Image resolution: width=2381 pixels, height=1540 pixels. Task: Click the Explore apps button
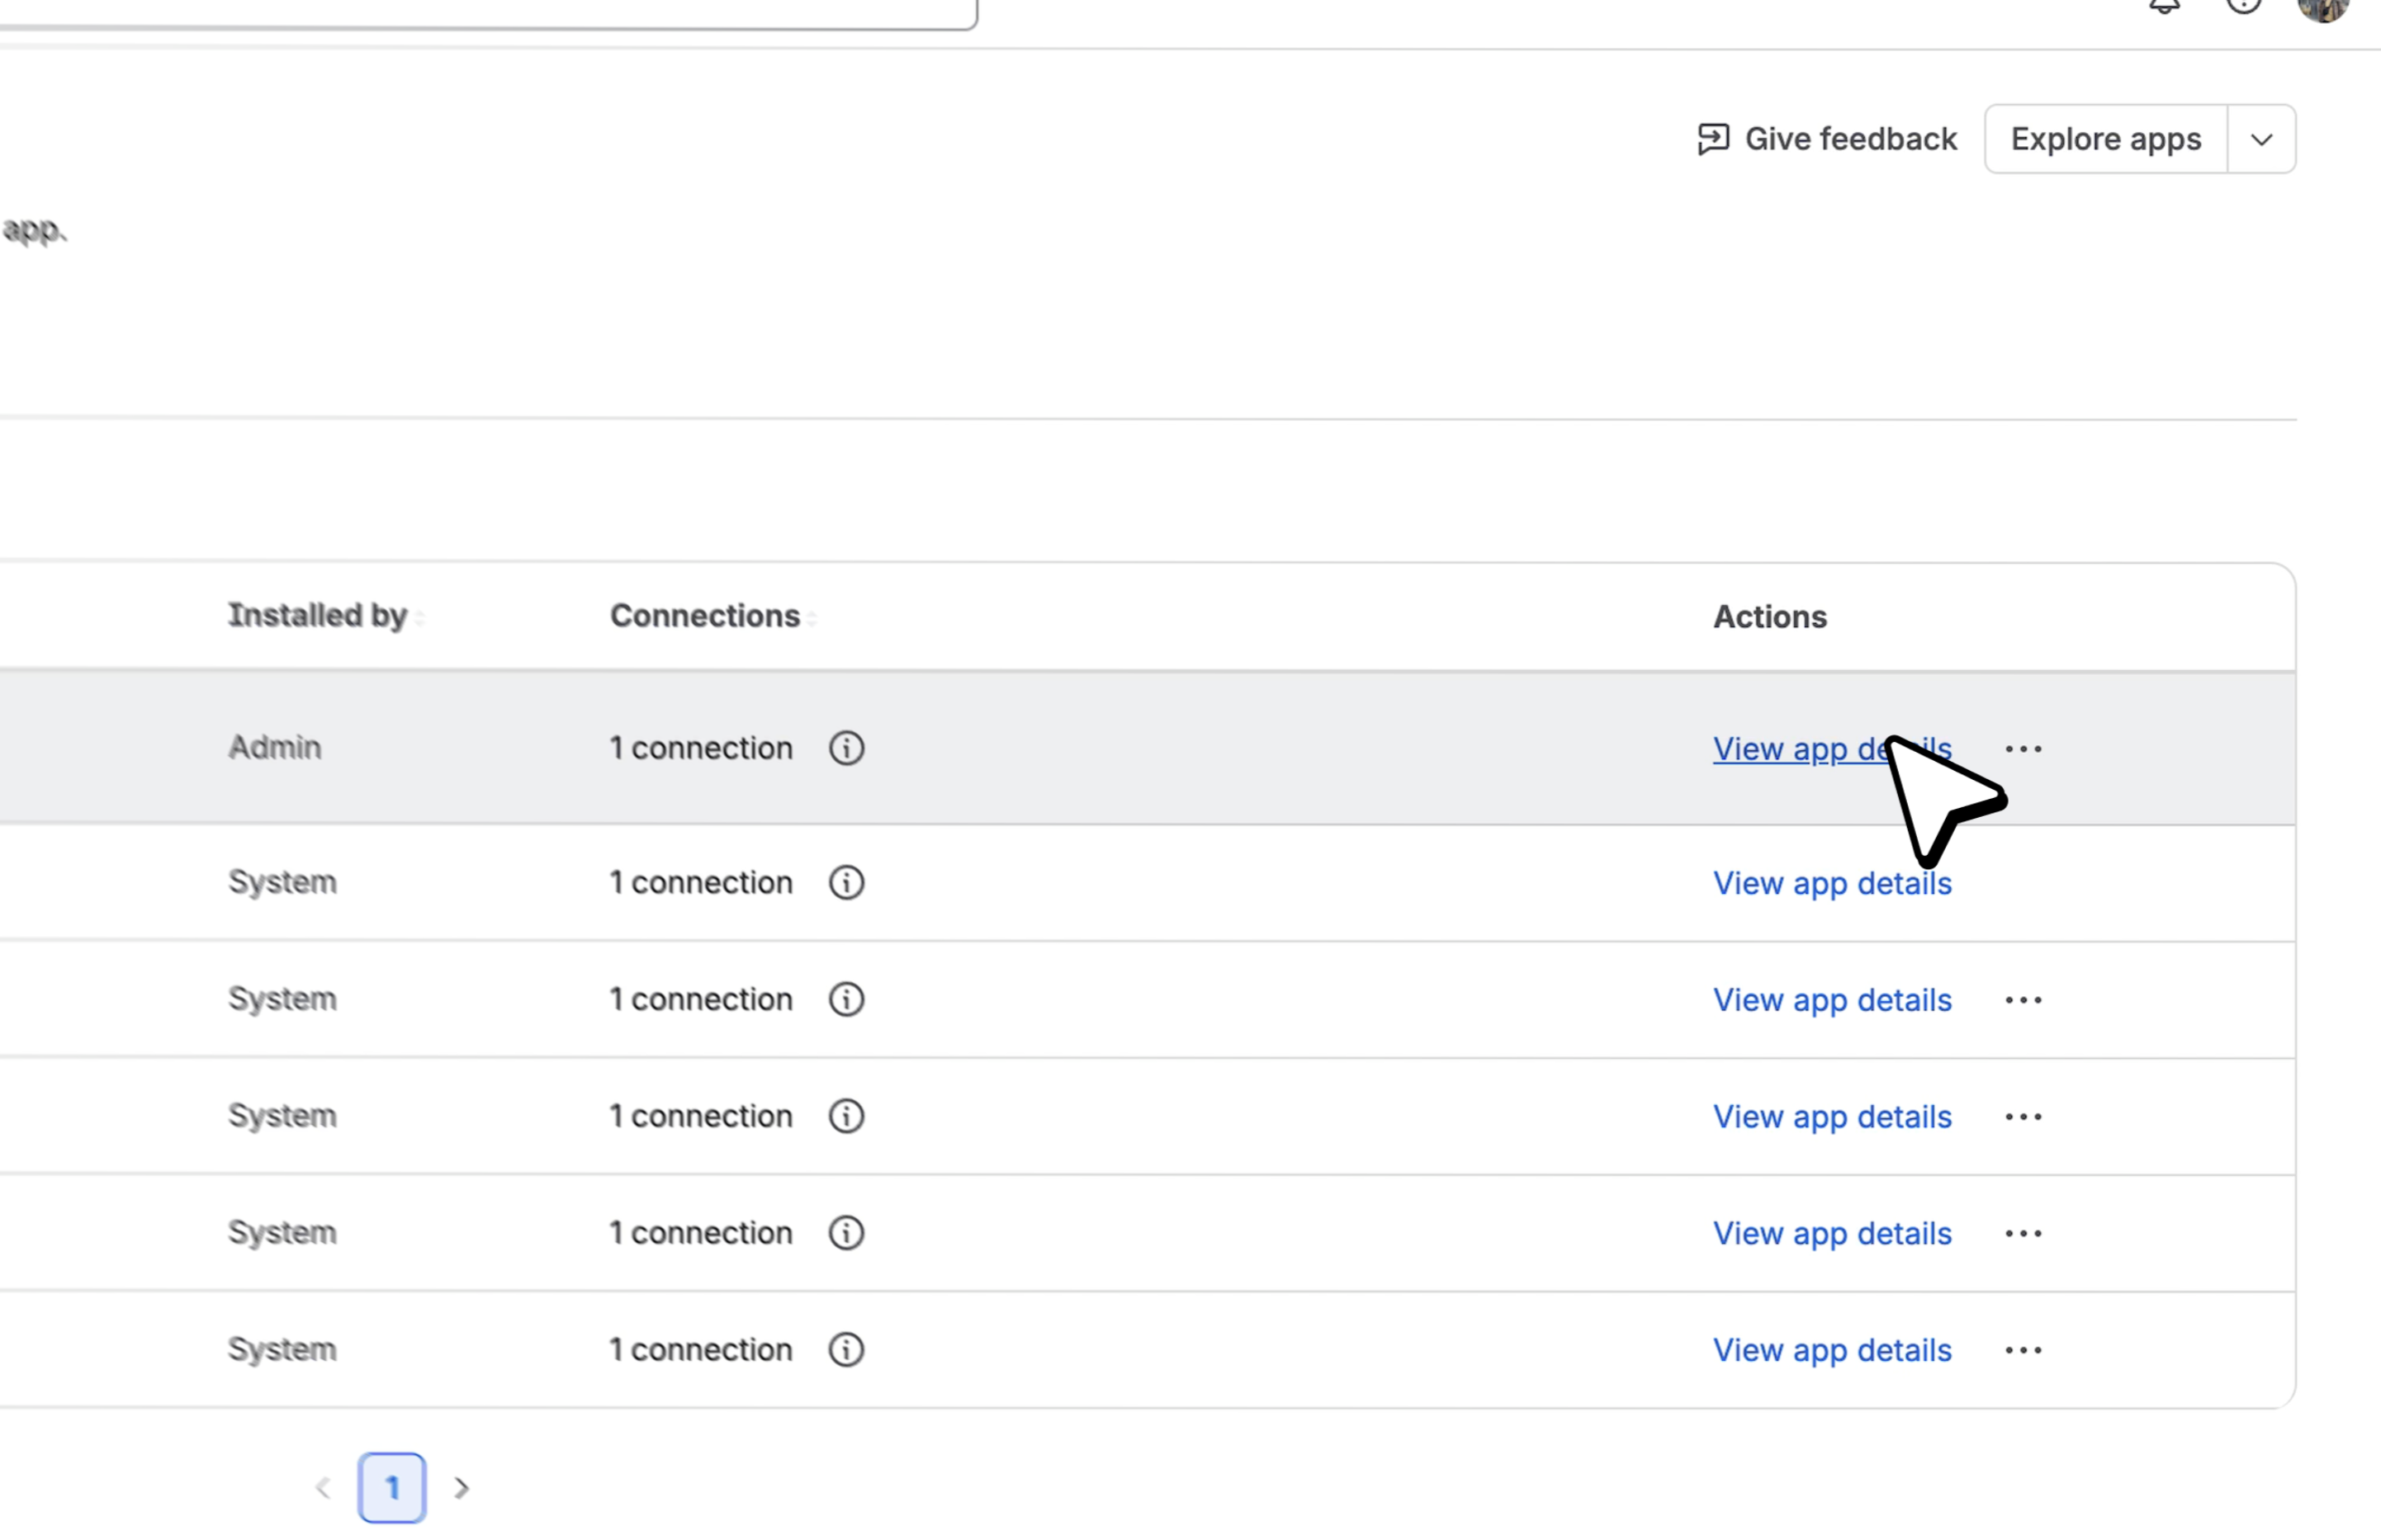[x=2106, y=139]
